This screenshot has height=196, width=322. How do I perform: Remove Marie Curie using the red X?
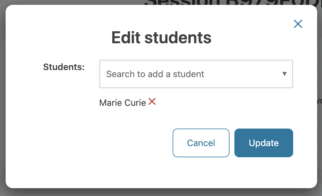click(152, 101)
